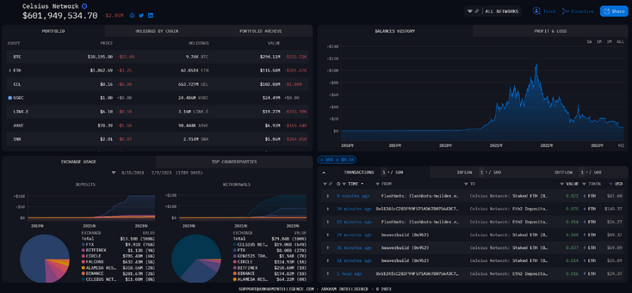Click the link icon in transactions header row
Viewport: 632px width, 293px height.
[330, 184]
